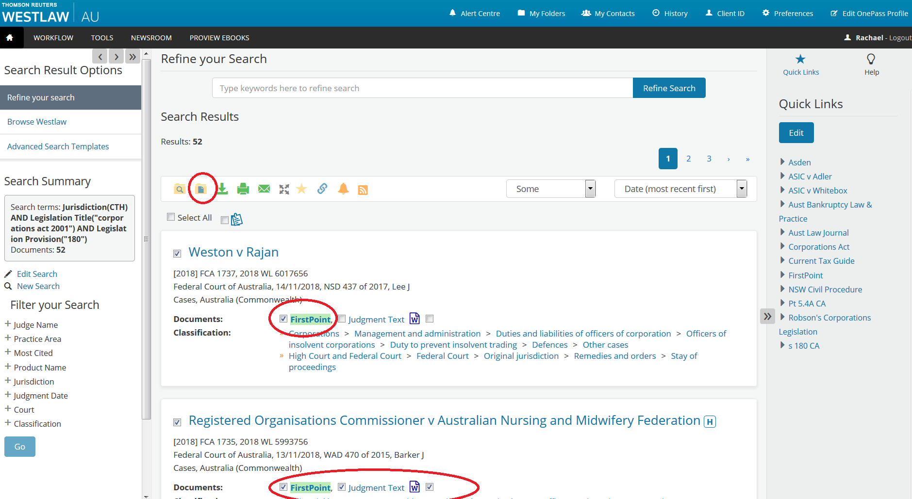Image resolution: width=912 pixels, height=499 pixels.
Task: Save documents to folder icon
Action: (201, 189)
